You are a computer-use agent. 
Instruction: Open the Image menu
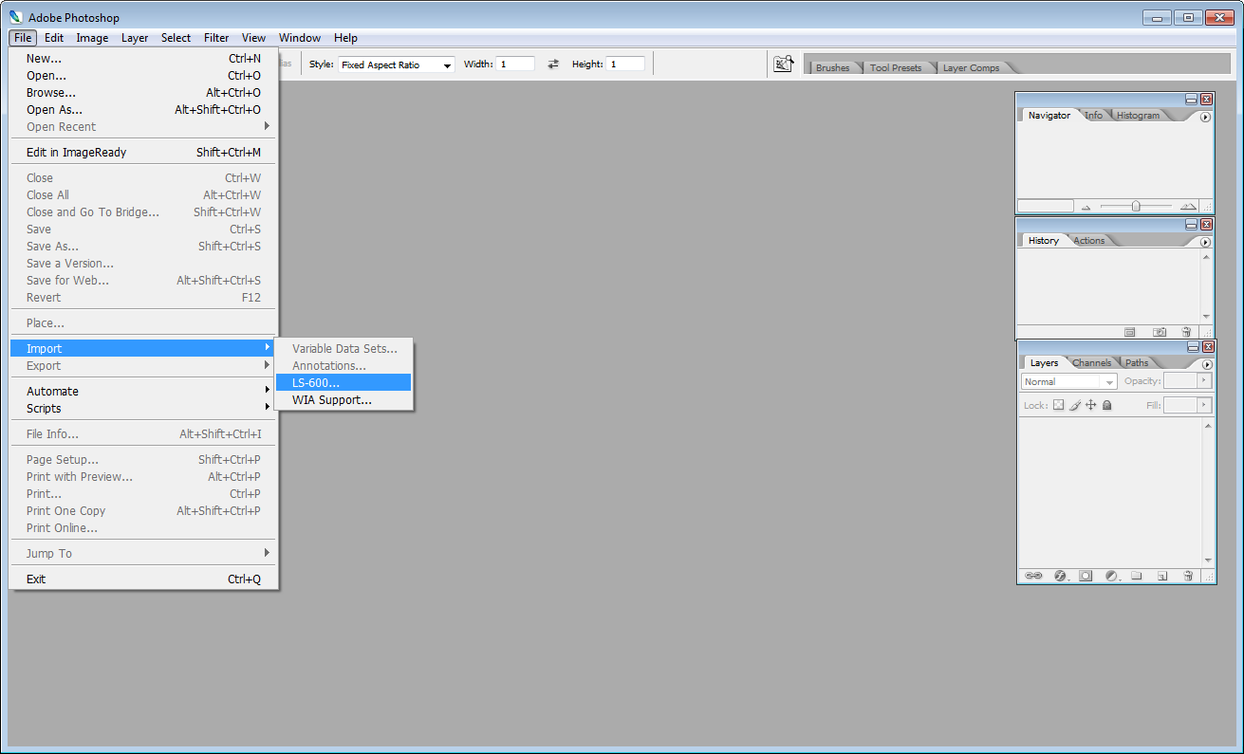(92, 38)
